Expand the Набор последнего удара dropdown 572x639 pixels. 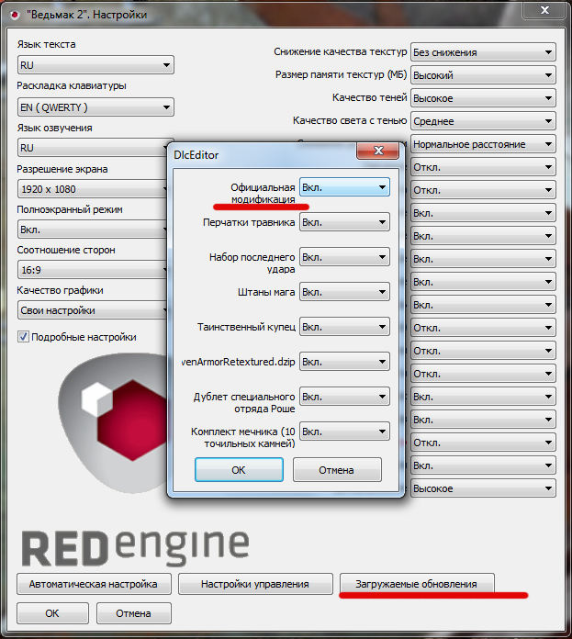pos(344,257)
